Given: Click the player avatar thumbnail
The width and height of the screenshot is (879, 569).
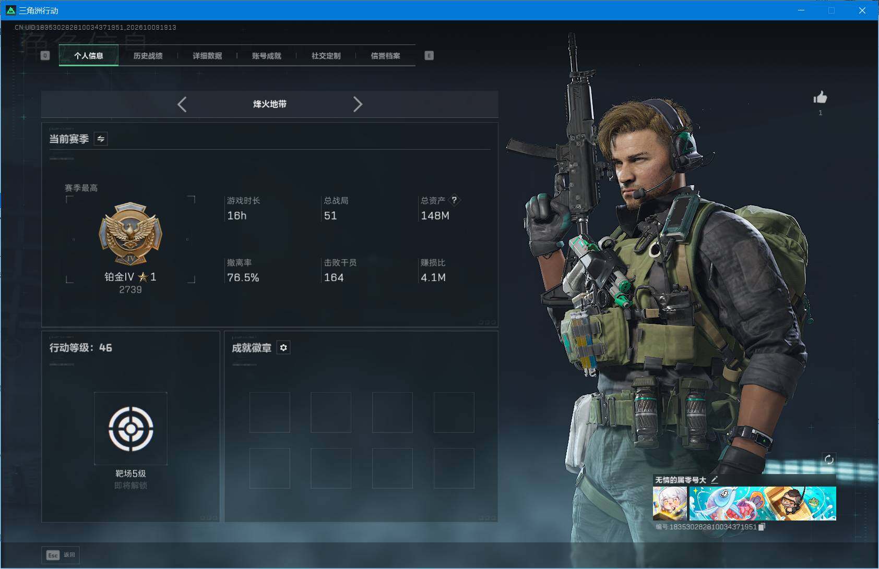Looking at the screenshot, I should coord(670,503).
